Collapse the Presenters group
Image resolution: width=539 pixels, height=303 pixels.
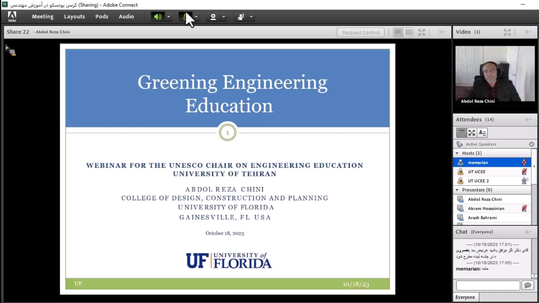pos(457,190)
